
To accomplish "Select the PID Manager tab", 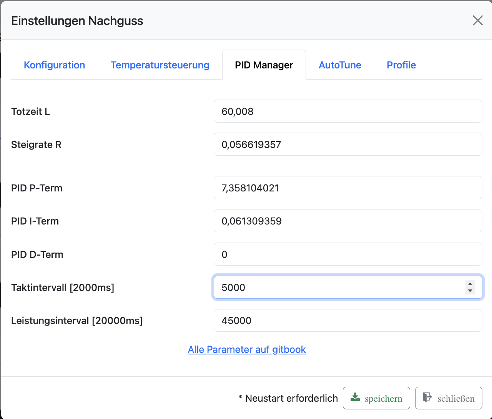I will pyautogui.click(x=264, y=65).
